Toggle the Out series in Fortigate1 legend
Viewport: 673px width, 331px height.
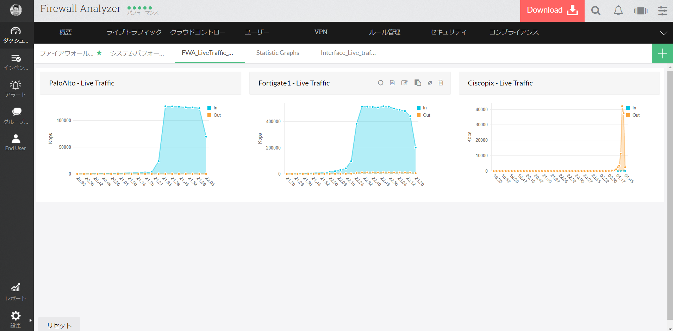(424, 115)
